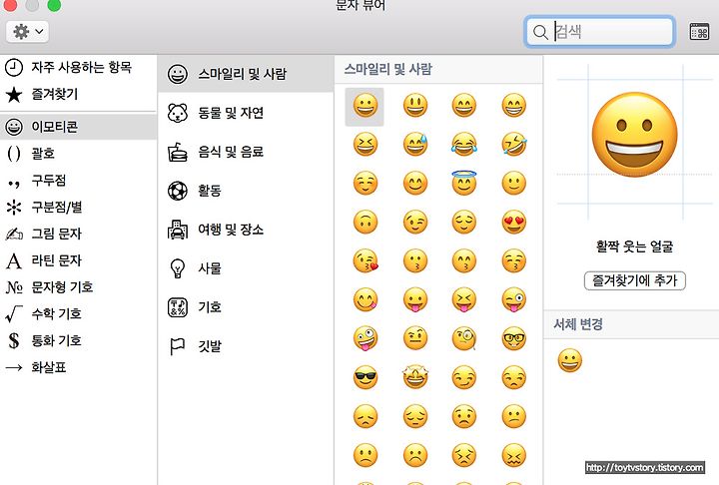Select 문자형 기호 letterlike symbols category
This screenshot has width=719, height=485.
click(79, 287)
